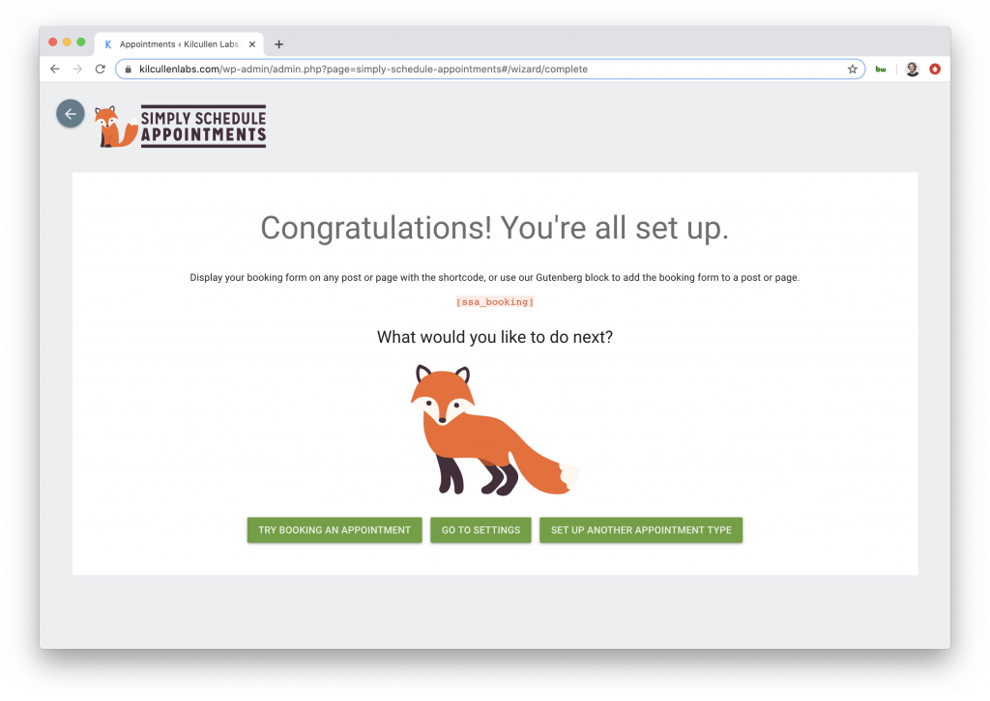Click the large fox illustration
This screenshot has width=990, height=701.
[494, 431]
